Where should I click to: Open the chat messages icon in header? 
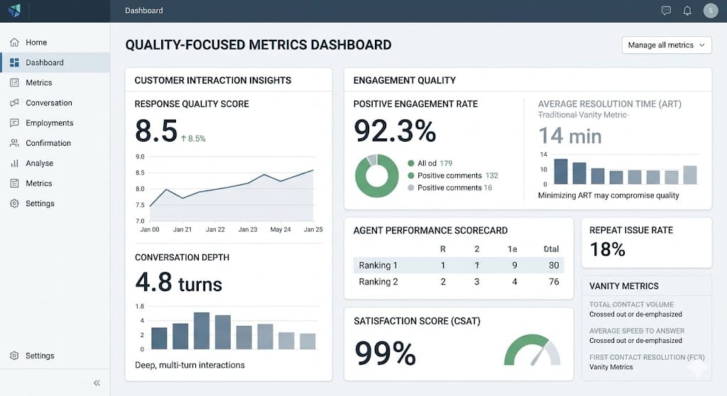(x=666, y=11)
